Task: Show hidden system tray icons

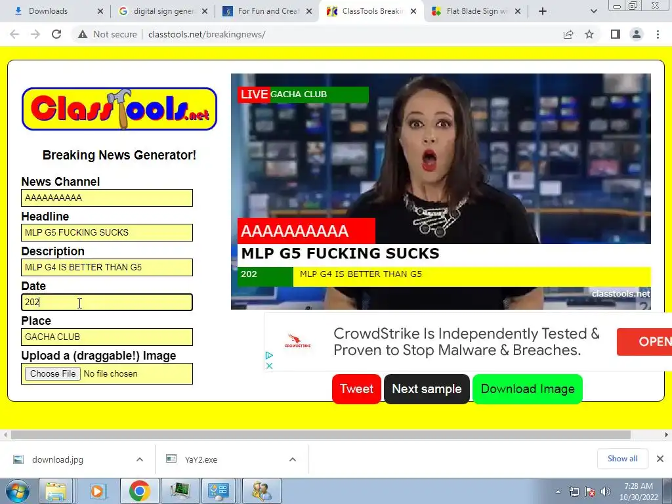Action: pos(558,492)
